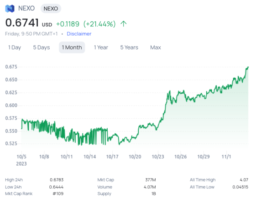Click the NEXO logo icon

[x=10, y=9]
